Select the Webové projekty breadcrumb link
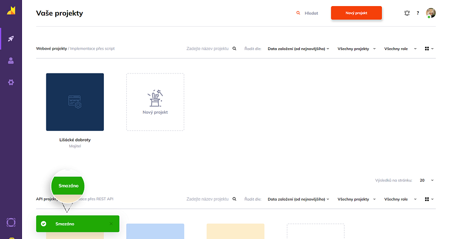 tap(51, 49)
